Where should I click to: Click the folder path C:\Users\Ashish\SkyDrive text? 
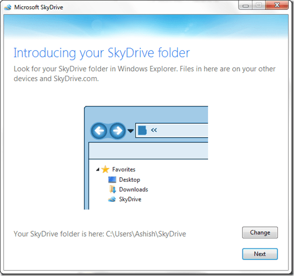tap(146, 234)
